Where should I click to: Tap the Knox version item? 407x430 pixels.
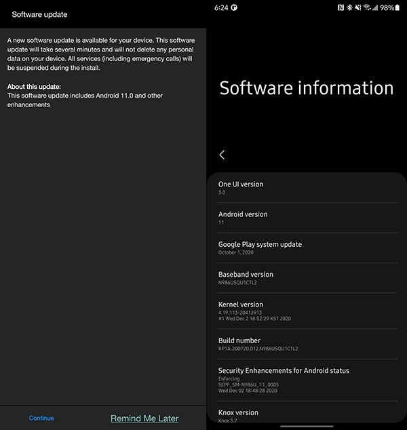pos(307,415)
